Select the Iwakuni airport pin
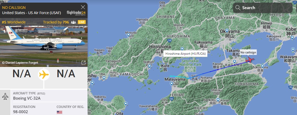The image size is (297, 115). (x=149, y=66)
